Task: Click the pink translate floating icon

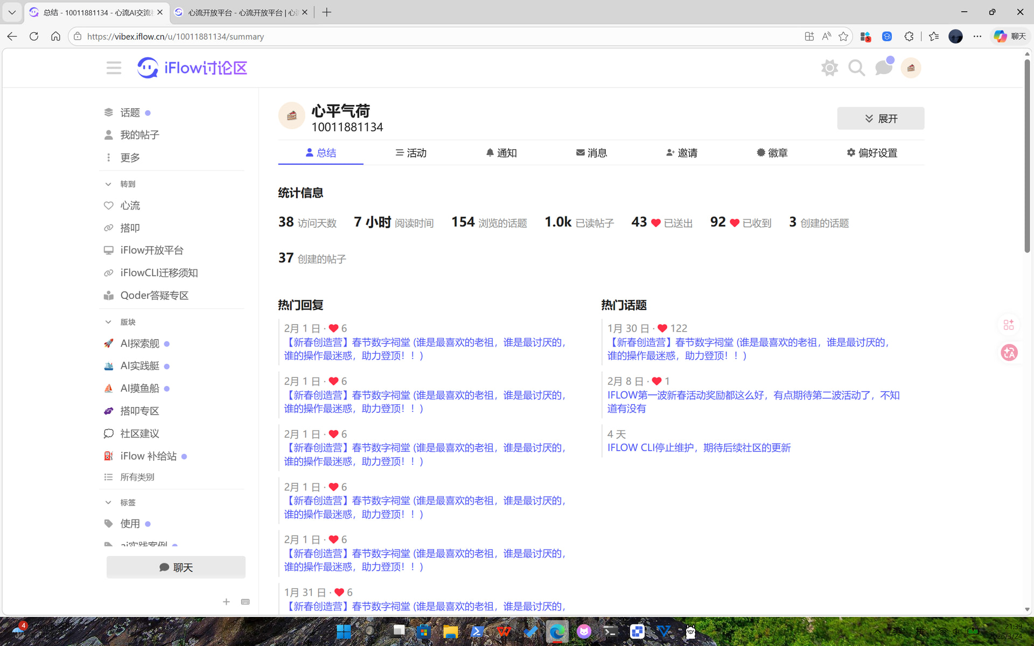Action: 1009,353
